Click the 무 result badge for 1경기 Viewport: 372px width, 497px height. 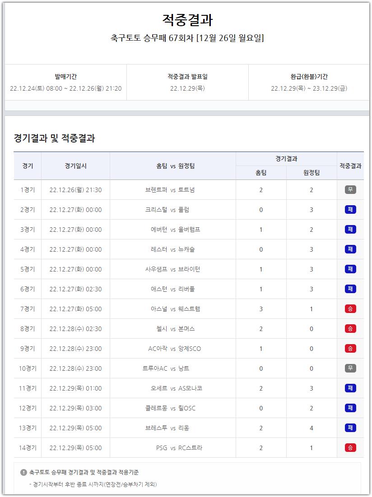[x=350, y=190]
